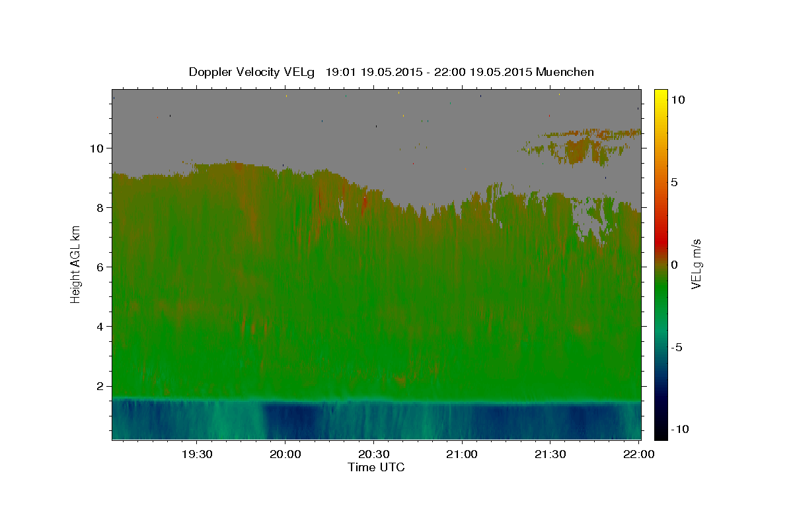Viewport: 793px width, 528px height.
Task: Click the 'Time UTC' axis label
Action: [x=376, y=467]
